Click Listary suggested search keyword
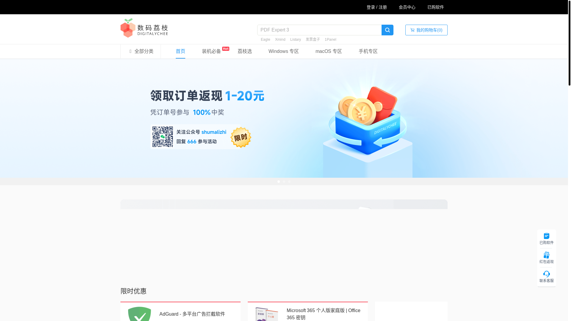571x321 pixels. [x=296, y=40]
